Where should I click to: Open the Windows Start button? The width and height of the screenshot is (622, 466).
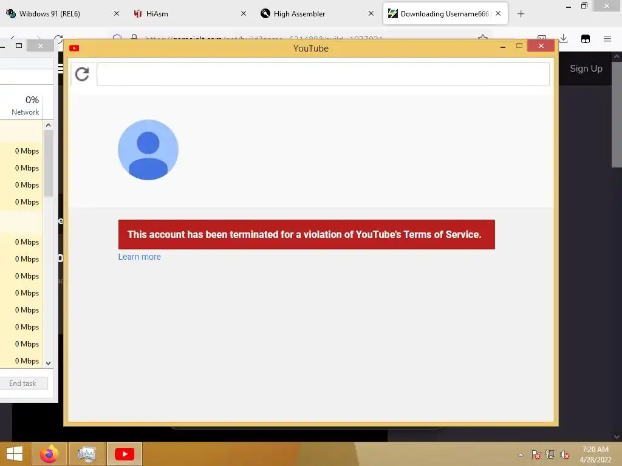coord(15,454)
